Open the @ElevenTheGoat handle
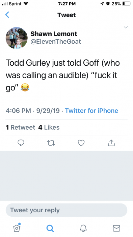The height and width of the screenshot is (237, 133). (x=56, y=42)
